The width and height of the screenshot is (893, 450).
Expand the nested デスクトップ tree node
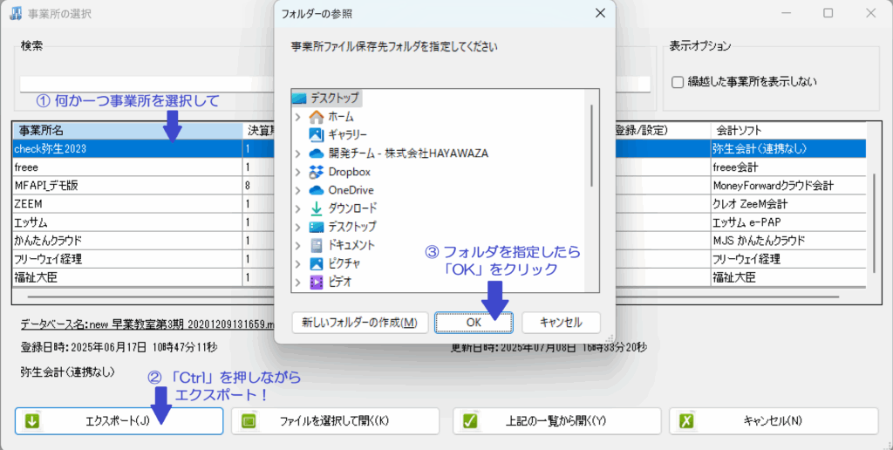pyautogui.click(x=298, y=227)
